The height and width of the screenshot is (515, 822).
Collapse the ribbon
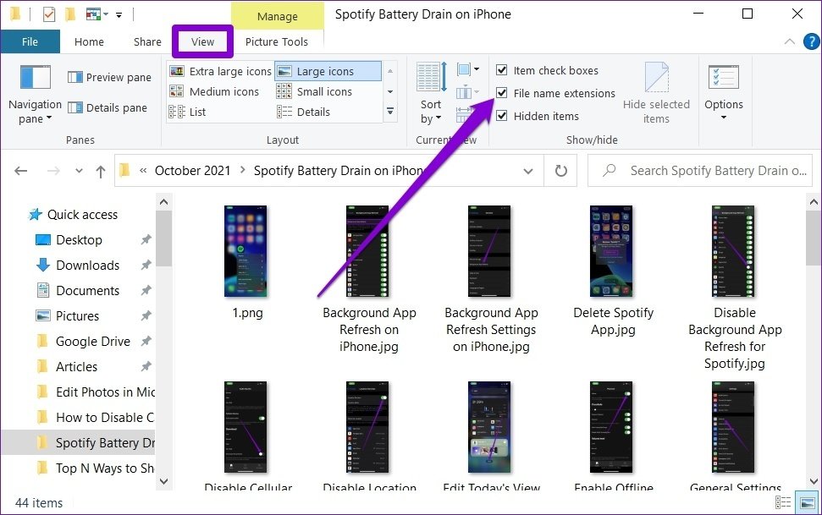[x=789, y=41]
